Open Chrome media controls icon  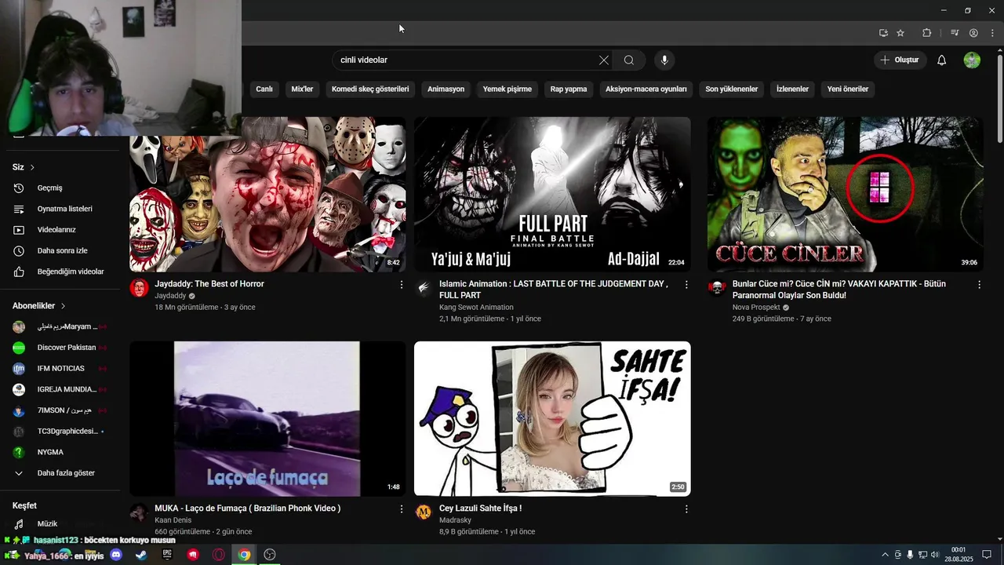pos(955,33)
